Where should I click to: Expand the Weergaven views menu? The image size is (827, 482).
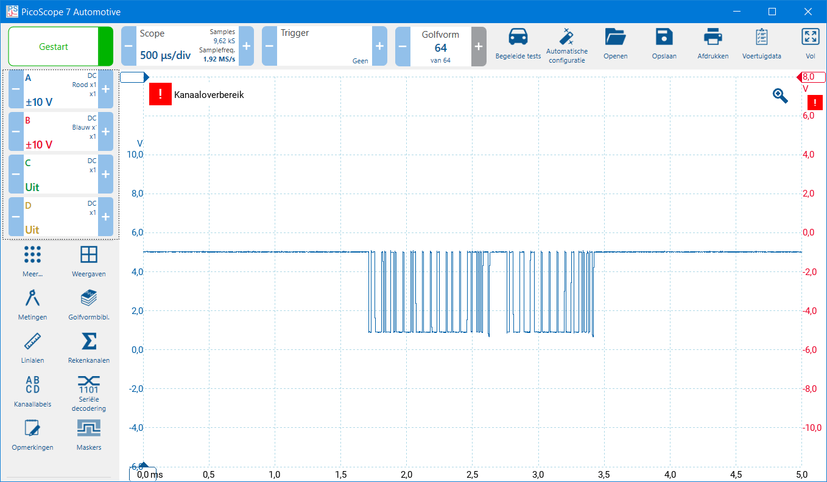pos(89,256)
